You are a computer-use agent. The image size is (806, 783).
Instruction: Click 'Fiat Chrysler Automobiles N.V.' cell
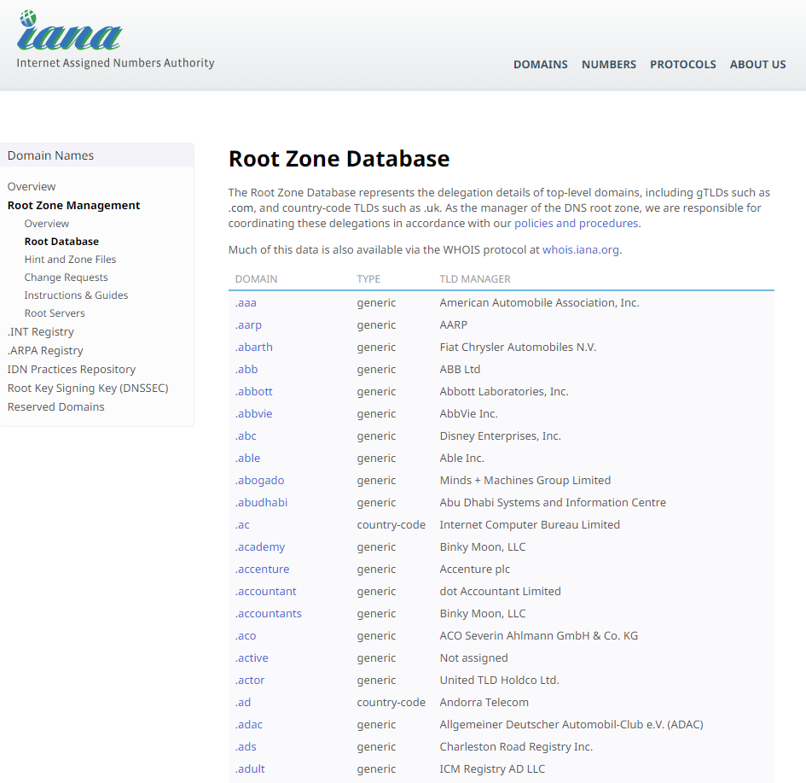coord(518,348)
